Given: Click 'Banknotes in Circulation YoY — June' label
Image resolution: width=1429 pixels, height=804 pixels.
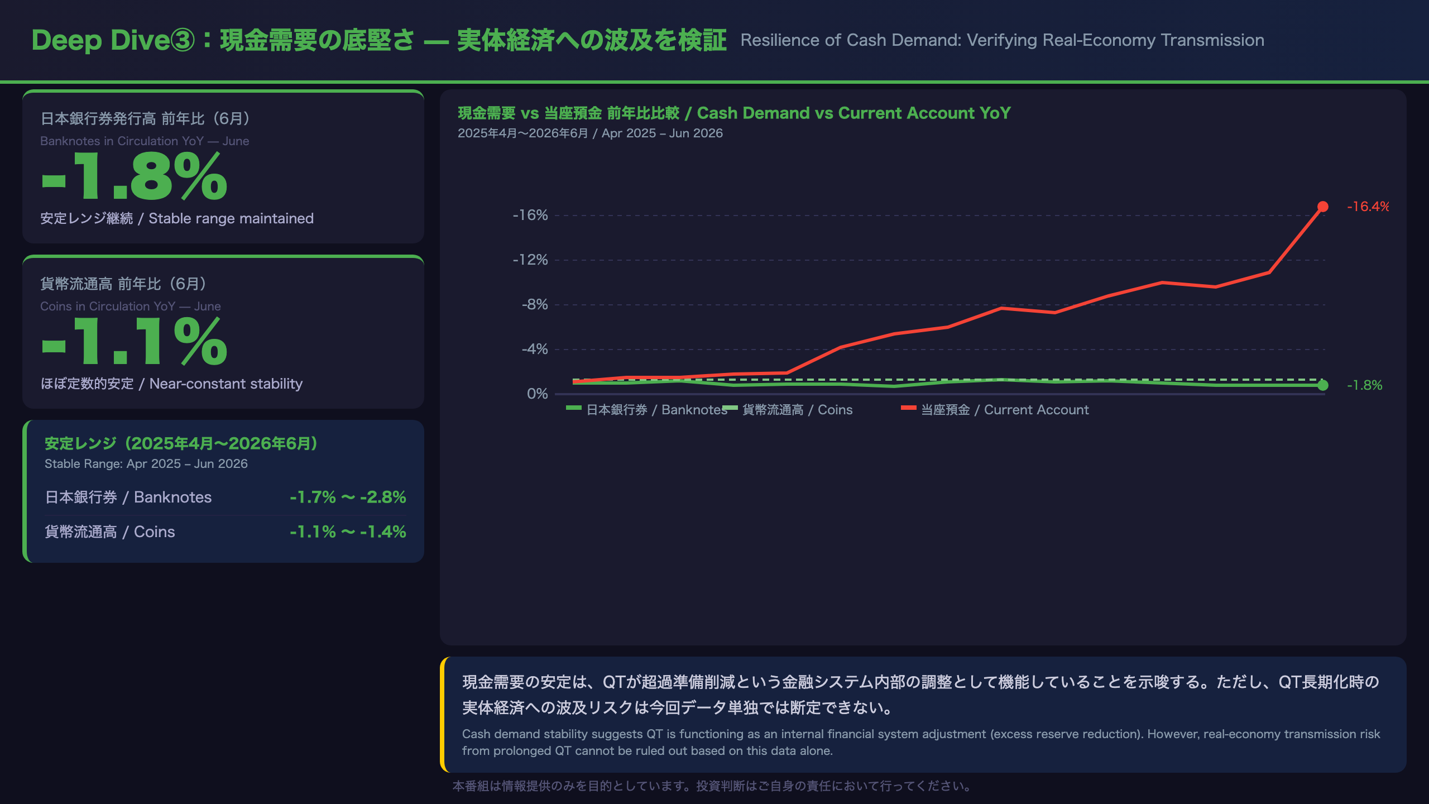Looking at the screenshot, I should [x=145, y=141].
